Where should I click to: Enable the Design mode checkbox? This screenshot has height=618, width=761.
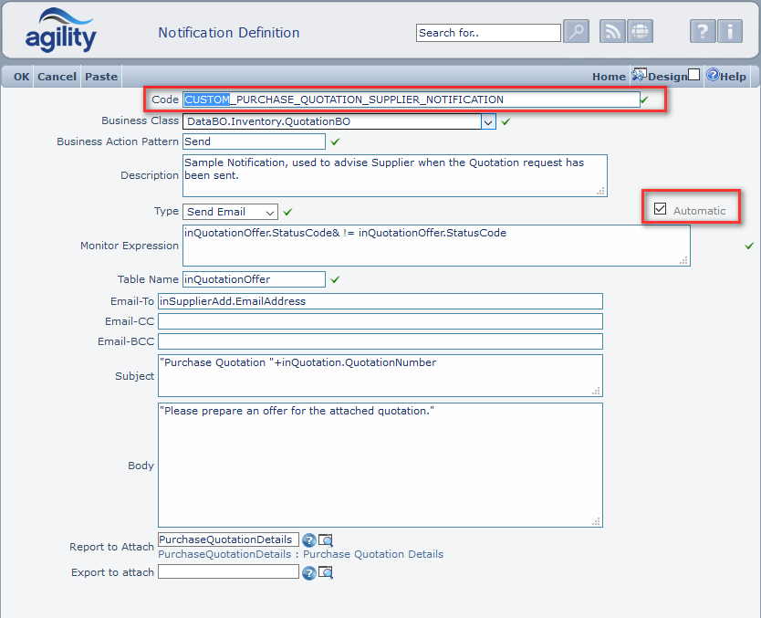[694, 75]
